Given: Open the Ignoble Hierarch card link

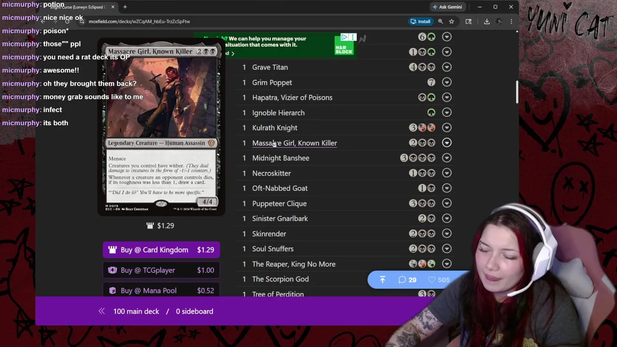Looking at the screenshot, I should point(278,113).
